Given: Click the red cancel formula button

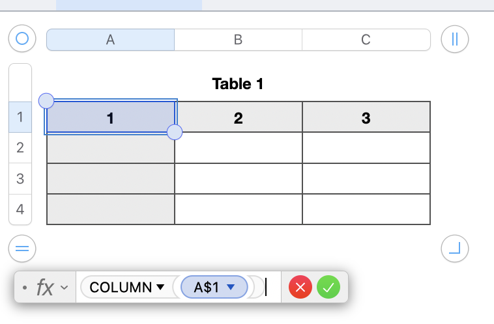Looking at the screenshot, I should click(x=301, y=287).
